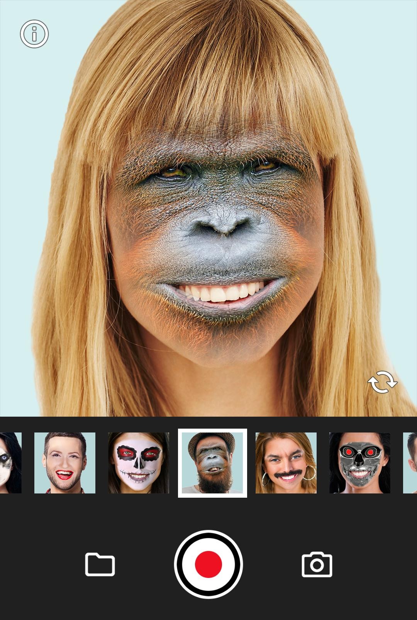Switch camera with the rotate arrows icon
Viewport: 417px width, 620px height.
382,382
